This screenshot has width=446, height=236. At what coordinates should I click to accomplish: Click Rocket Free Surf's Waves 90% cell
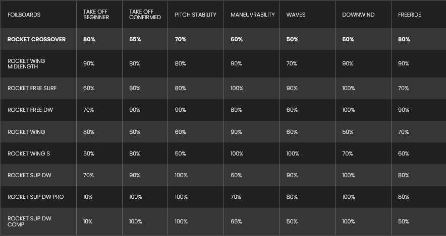tap(292, 89)
